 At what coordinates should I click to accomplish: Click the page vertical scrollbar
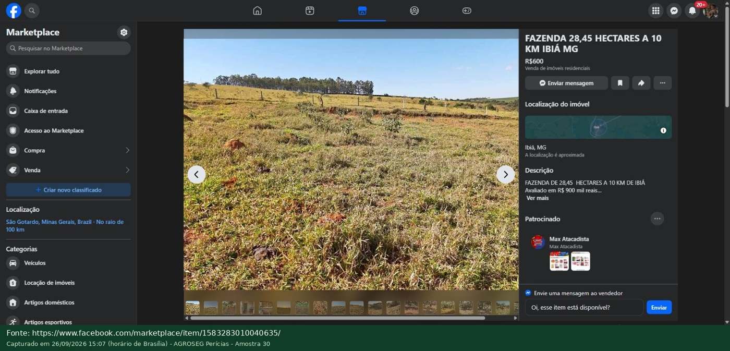[x=727, y=57]
